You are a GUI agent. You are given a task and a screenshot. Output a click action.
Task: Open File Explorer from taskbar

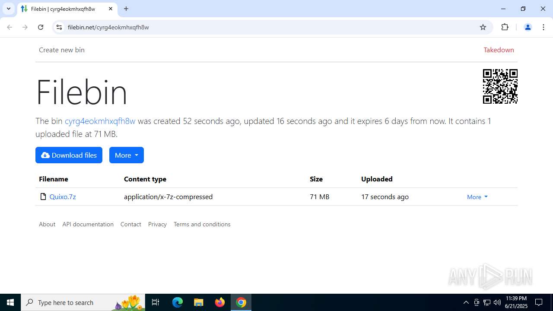[x=199, y=302]
